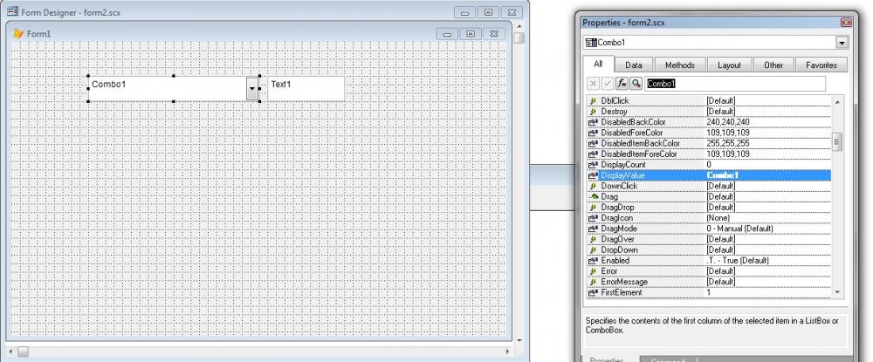Click the FirstElement property icon
This screenshot has height=362, width=873.
593,292
